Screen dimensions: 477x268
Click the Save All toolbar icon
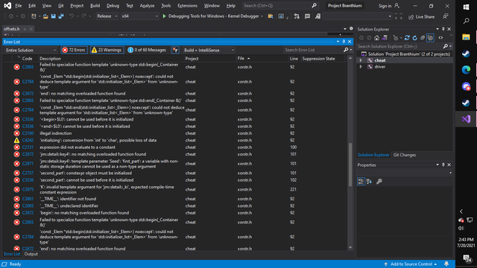click(61, 16)
